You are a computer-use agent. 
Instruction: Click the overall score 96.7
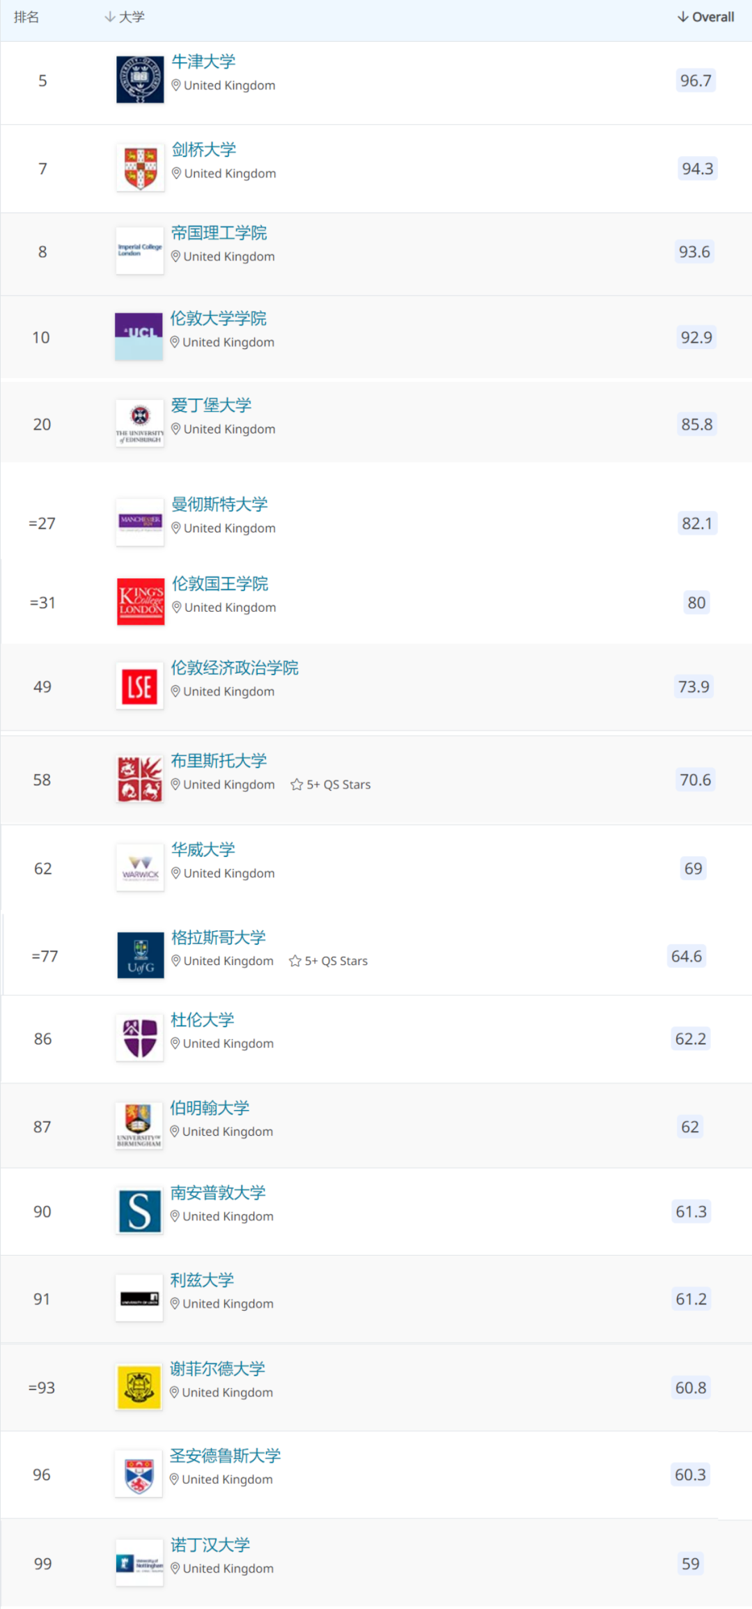tap(696, 80)
